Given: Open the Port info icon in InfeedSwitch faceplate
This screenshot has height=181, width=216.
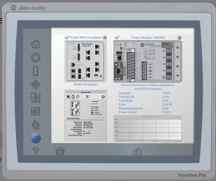Looking at the screenshot, I should (73, 97).
